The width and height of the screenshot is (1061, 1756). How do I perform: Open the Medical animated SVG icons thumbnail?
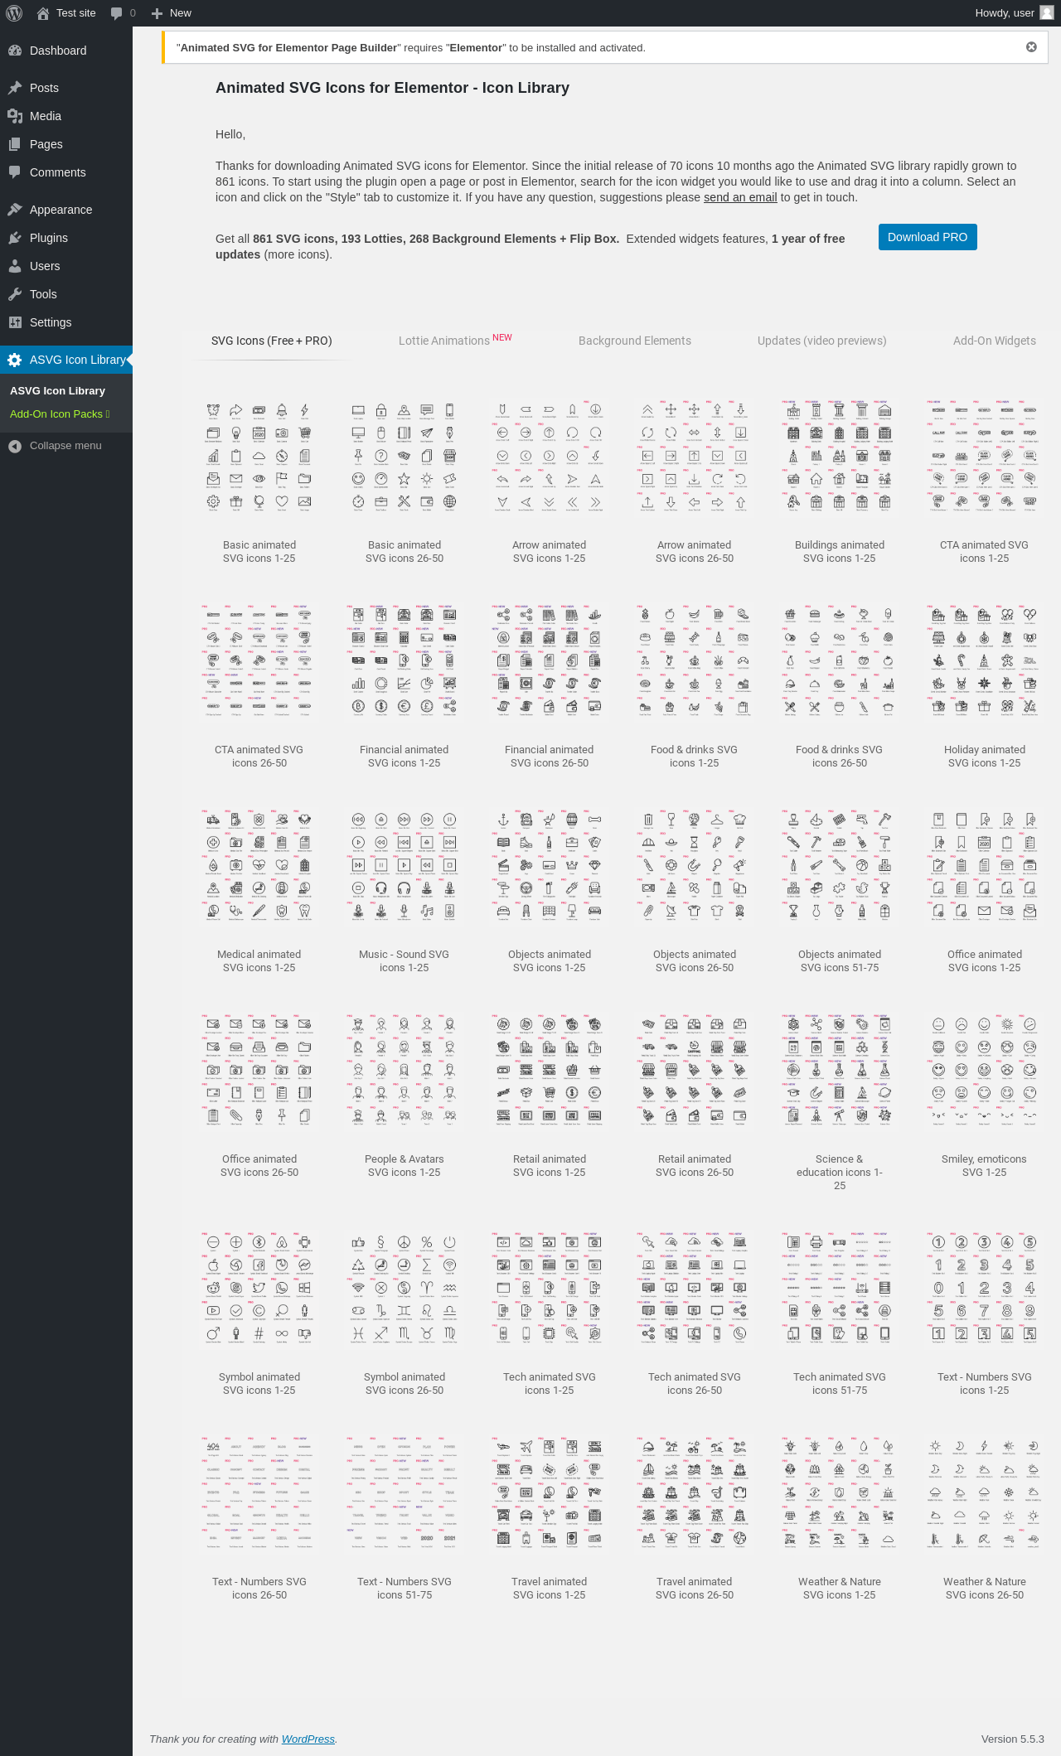259,865
